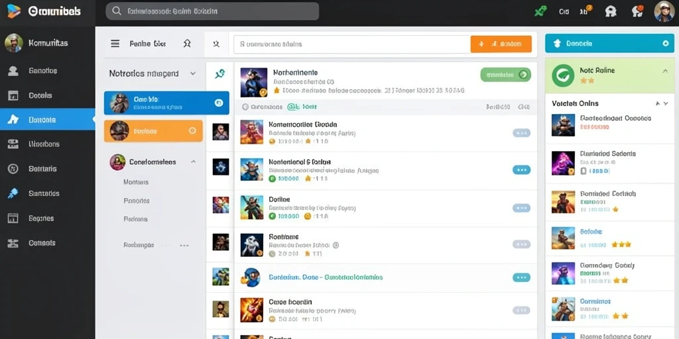Expand the Notrories dropdown chevron
The image size is (679, 339).
pyautogui.click(x=193, y=74)
